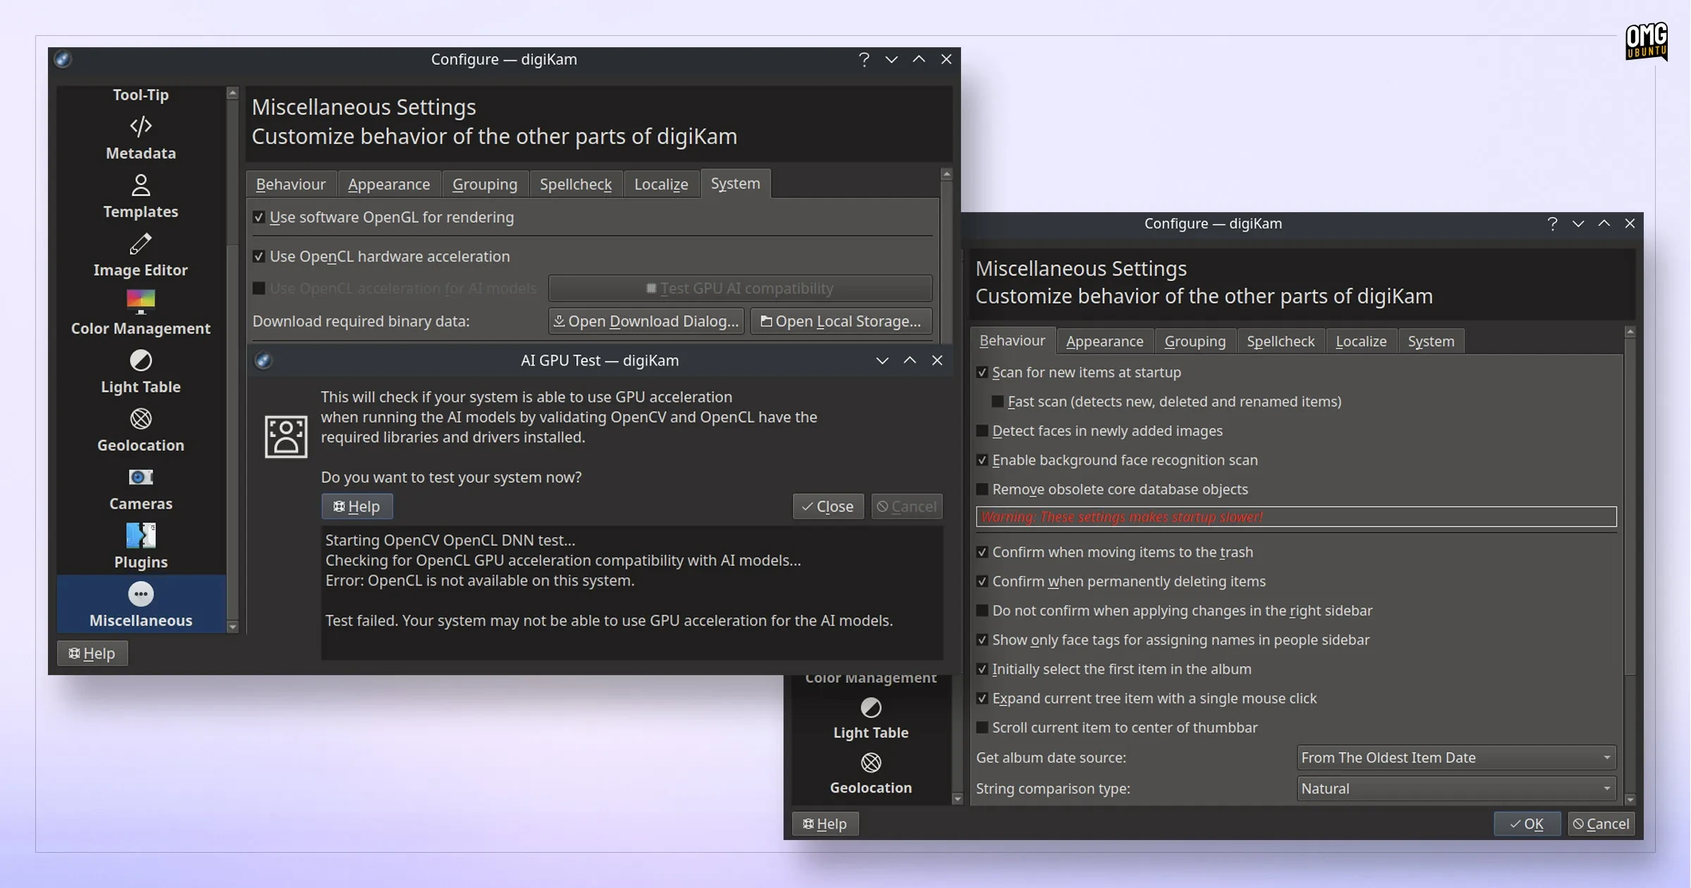1691x888 pixels.
Task: Switch to Spellcheck tab in right window
Action: [1281, 341]
